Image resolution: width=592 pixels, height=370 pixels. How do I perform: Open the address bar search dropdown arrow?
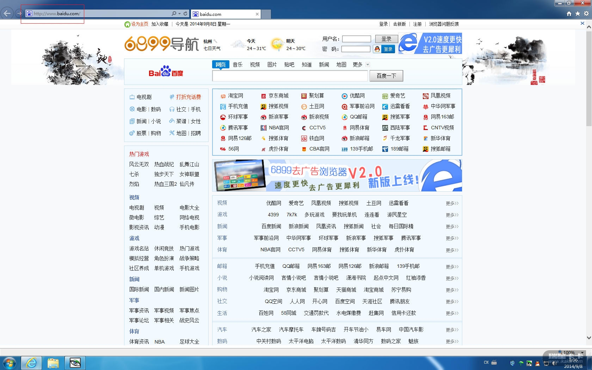(179, 14)
